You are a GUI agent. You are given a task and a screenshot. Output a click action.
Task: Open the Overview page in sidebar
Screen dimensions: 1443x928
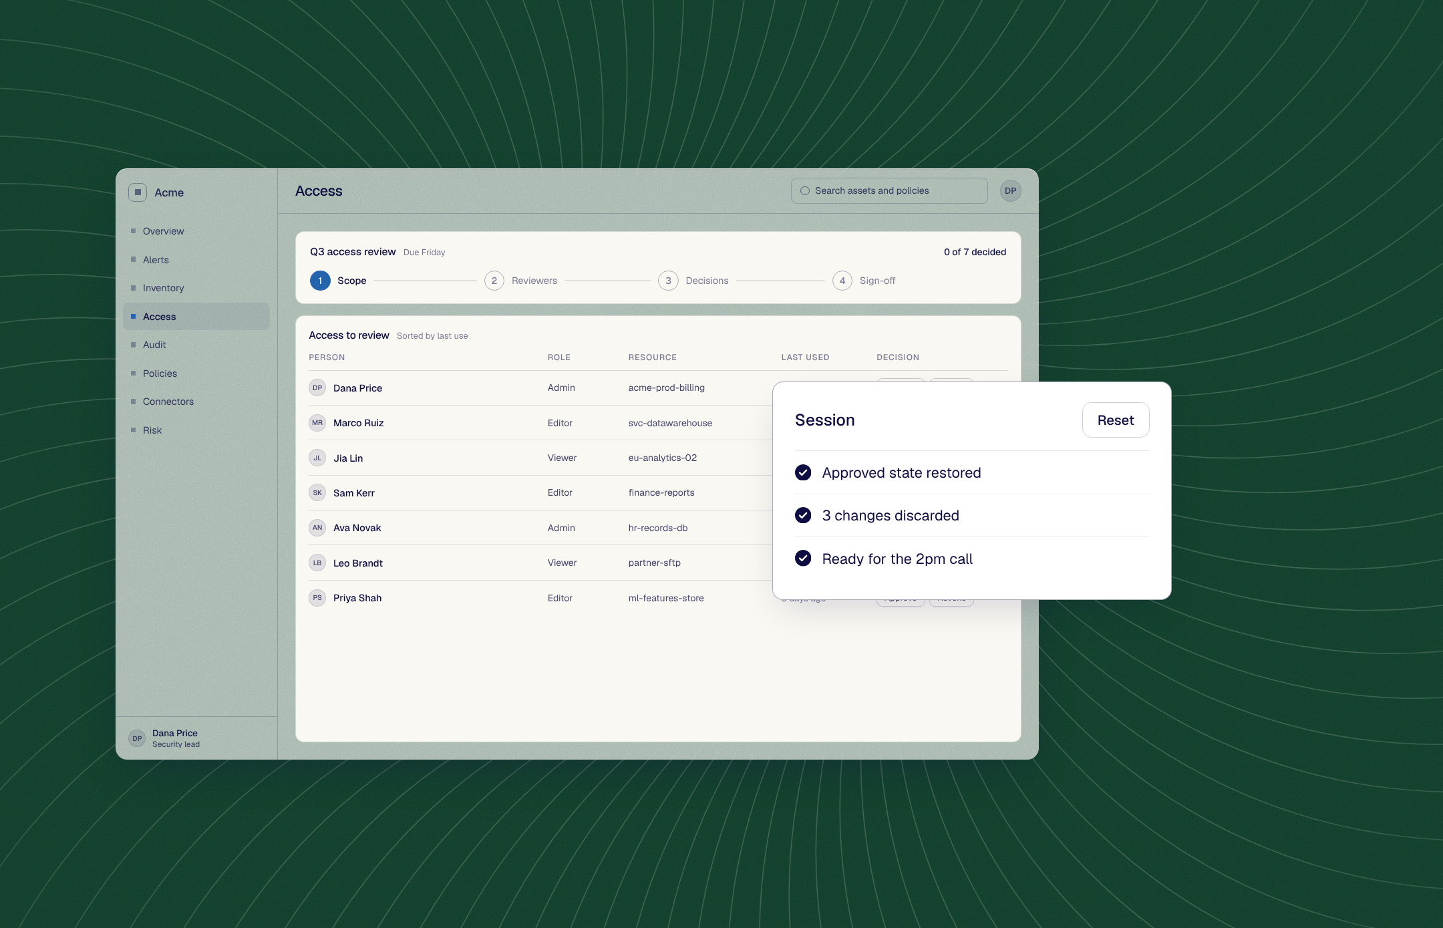pos(196,231)
